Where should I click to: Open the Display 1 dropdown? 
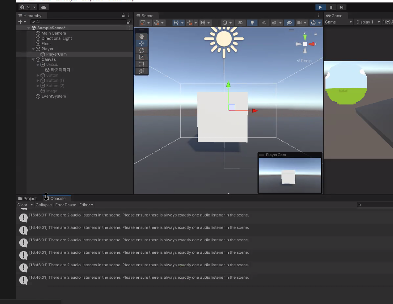coord(368,22)
